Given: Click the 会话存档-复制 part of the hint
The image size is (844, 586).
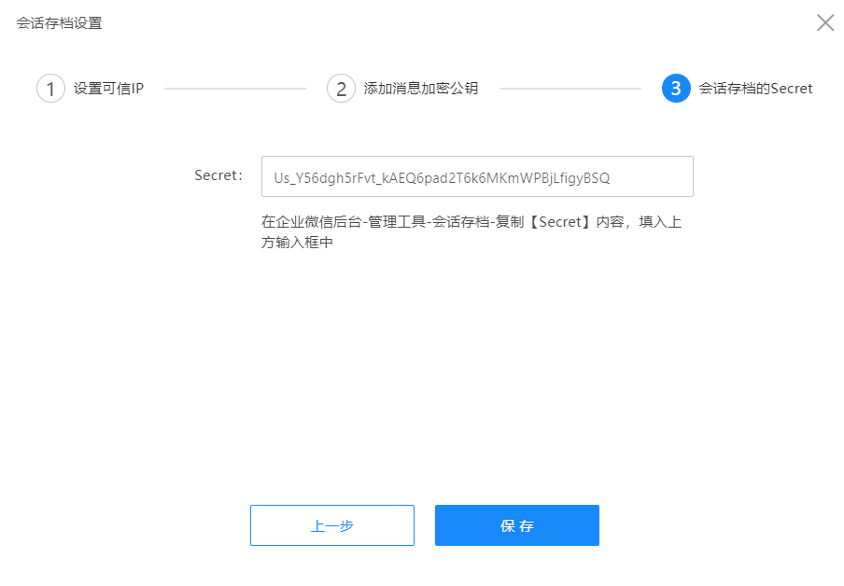Looking at the screenshot, I should click(478, 222).
